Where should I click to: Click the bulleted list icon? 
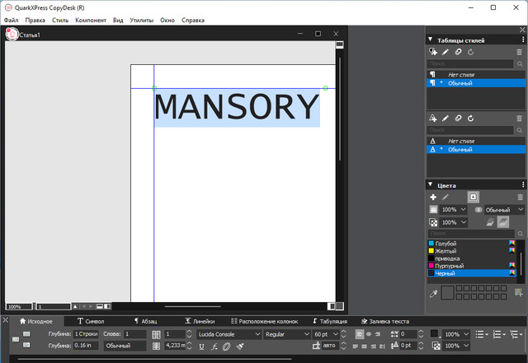[481, 334]
